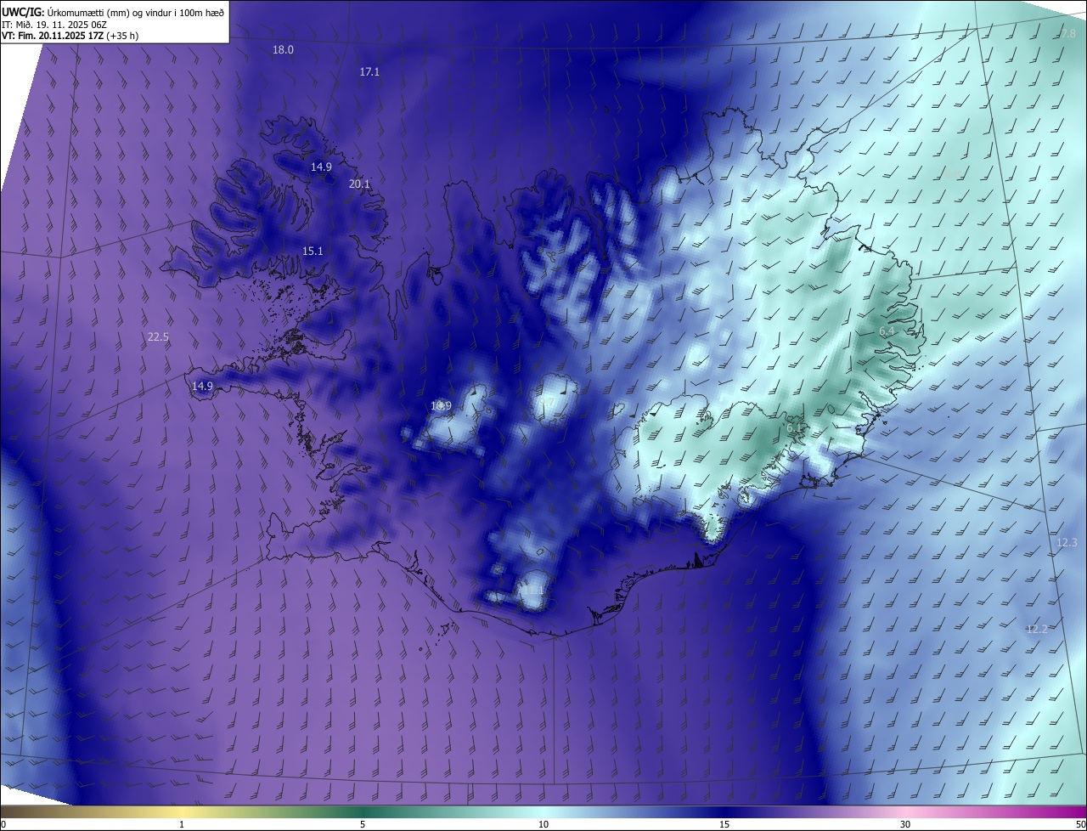The image size is (1087, 831).
Task: Click the valid time 'VT: Fim. 20.11.2025 17Z (+35 h)'
Action: point(70,36)
